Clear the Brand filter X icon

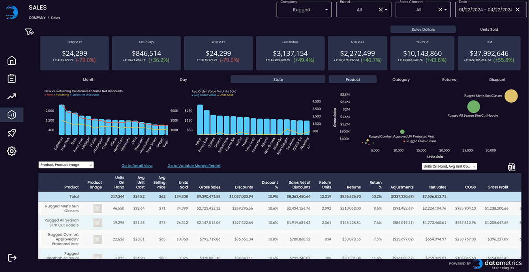tap(381, 10)
